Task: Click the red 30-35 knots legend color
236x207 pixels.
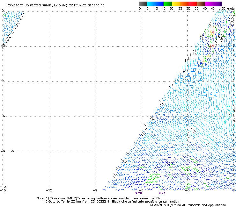Action: (193, 4)
